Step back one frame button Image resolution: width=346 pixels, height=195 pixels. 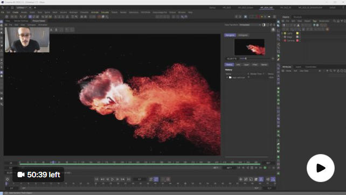point(107,179)
